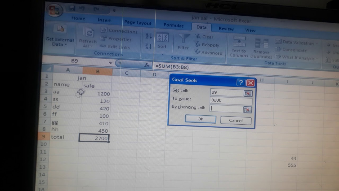Switch to Insert tab

point(104,20)
